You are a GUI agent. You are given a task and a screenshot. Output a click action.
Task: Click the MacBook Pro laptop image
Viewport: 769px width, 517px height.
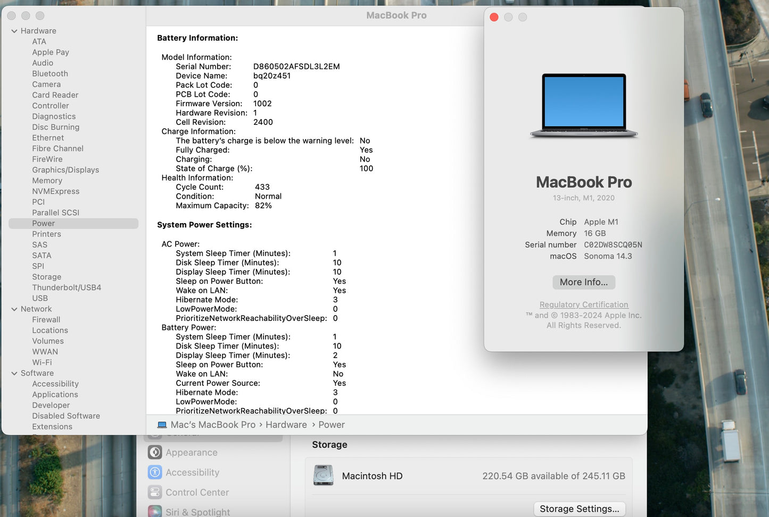point(584,106)
